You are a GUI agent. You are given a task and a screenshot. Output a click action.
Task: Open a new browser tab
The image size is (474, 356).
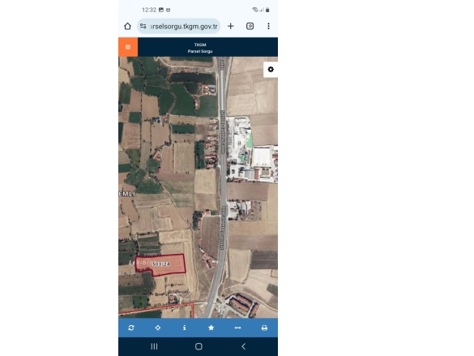point(231,26)
